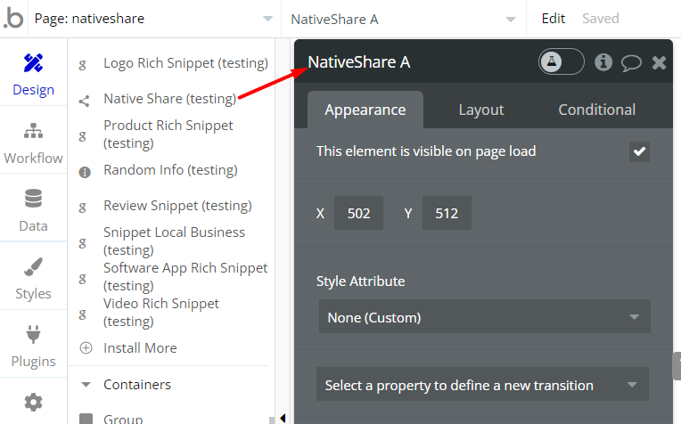
Task: Open the Style Attribute dropdown
Action: tap(483, 317)
